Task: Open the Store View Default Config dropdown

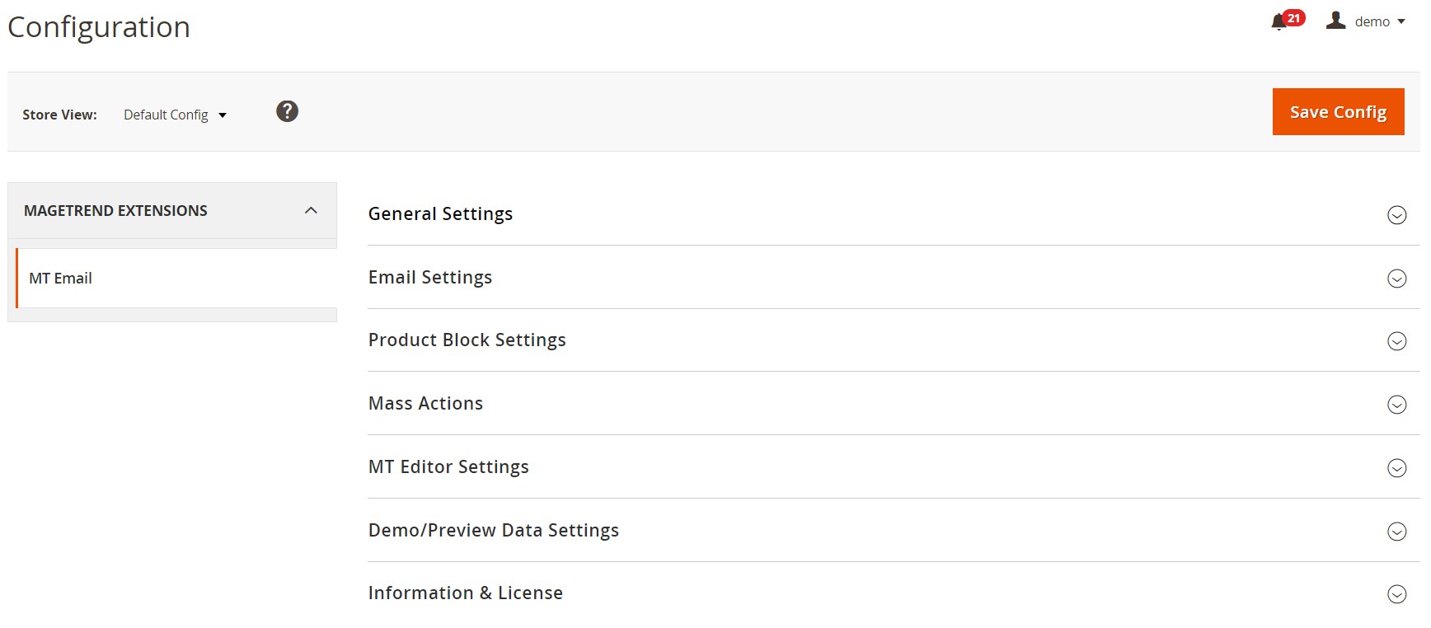Action: click(175, 115)
